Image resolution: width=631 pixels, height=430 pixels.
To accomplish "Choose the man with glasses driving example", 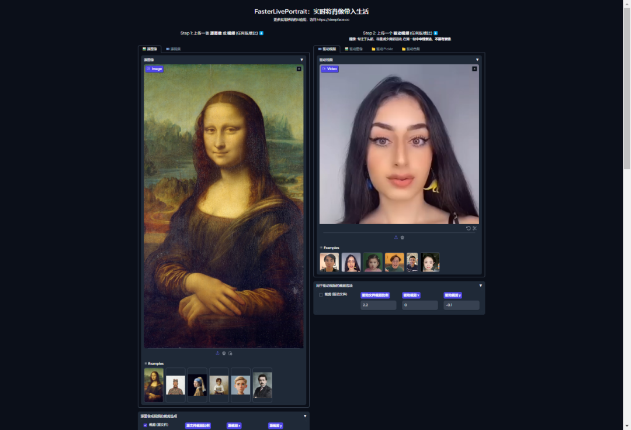I will click(329, 262).
